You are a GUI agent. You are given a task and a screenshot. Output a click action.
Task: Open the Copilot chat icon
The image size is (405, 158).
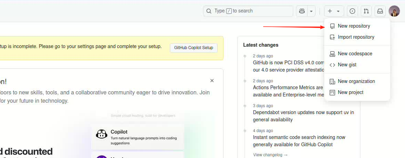coord(302,11)
